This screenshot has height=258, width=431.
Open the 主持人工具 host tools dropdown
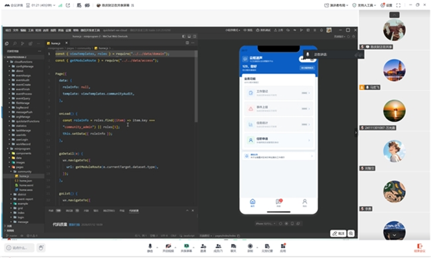click(364, 5)
